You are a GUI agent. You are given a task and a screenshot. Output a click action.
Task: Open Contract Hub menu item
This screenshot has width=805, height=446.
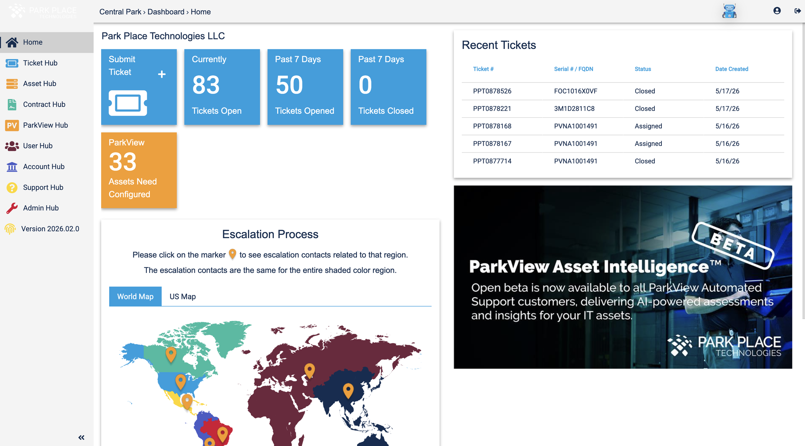pos(47,104)
